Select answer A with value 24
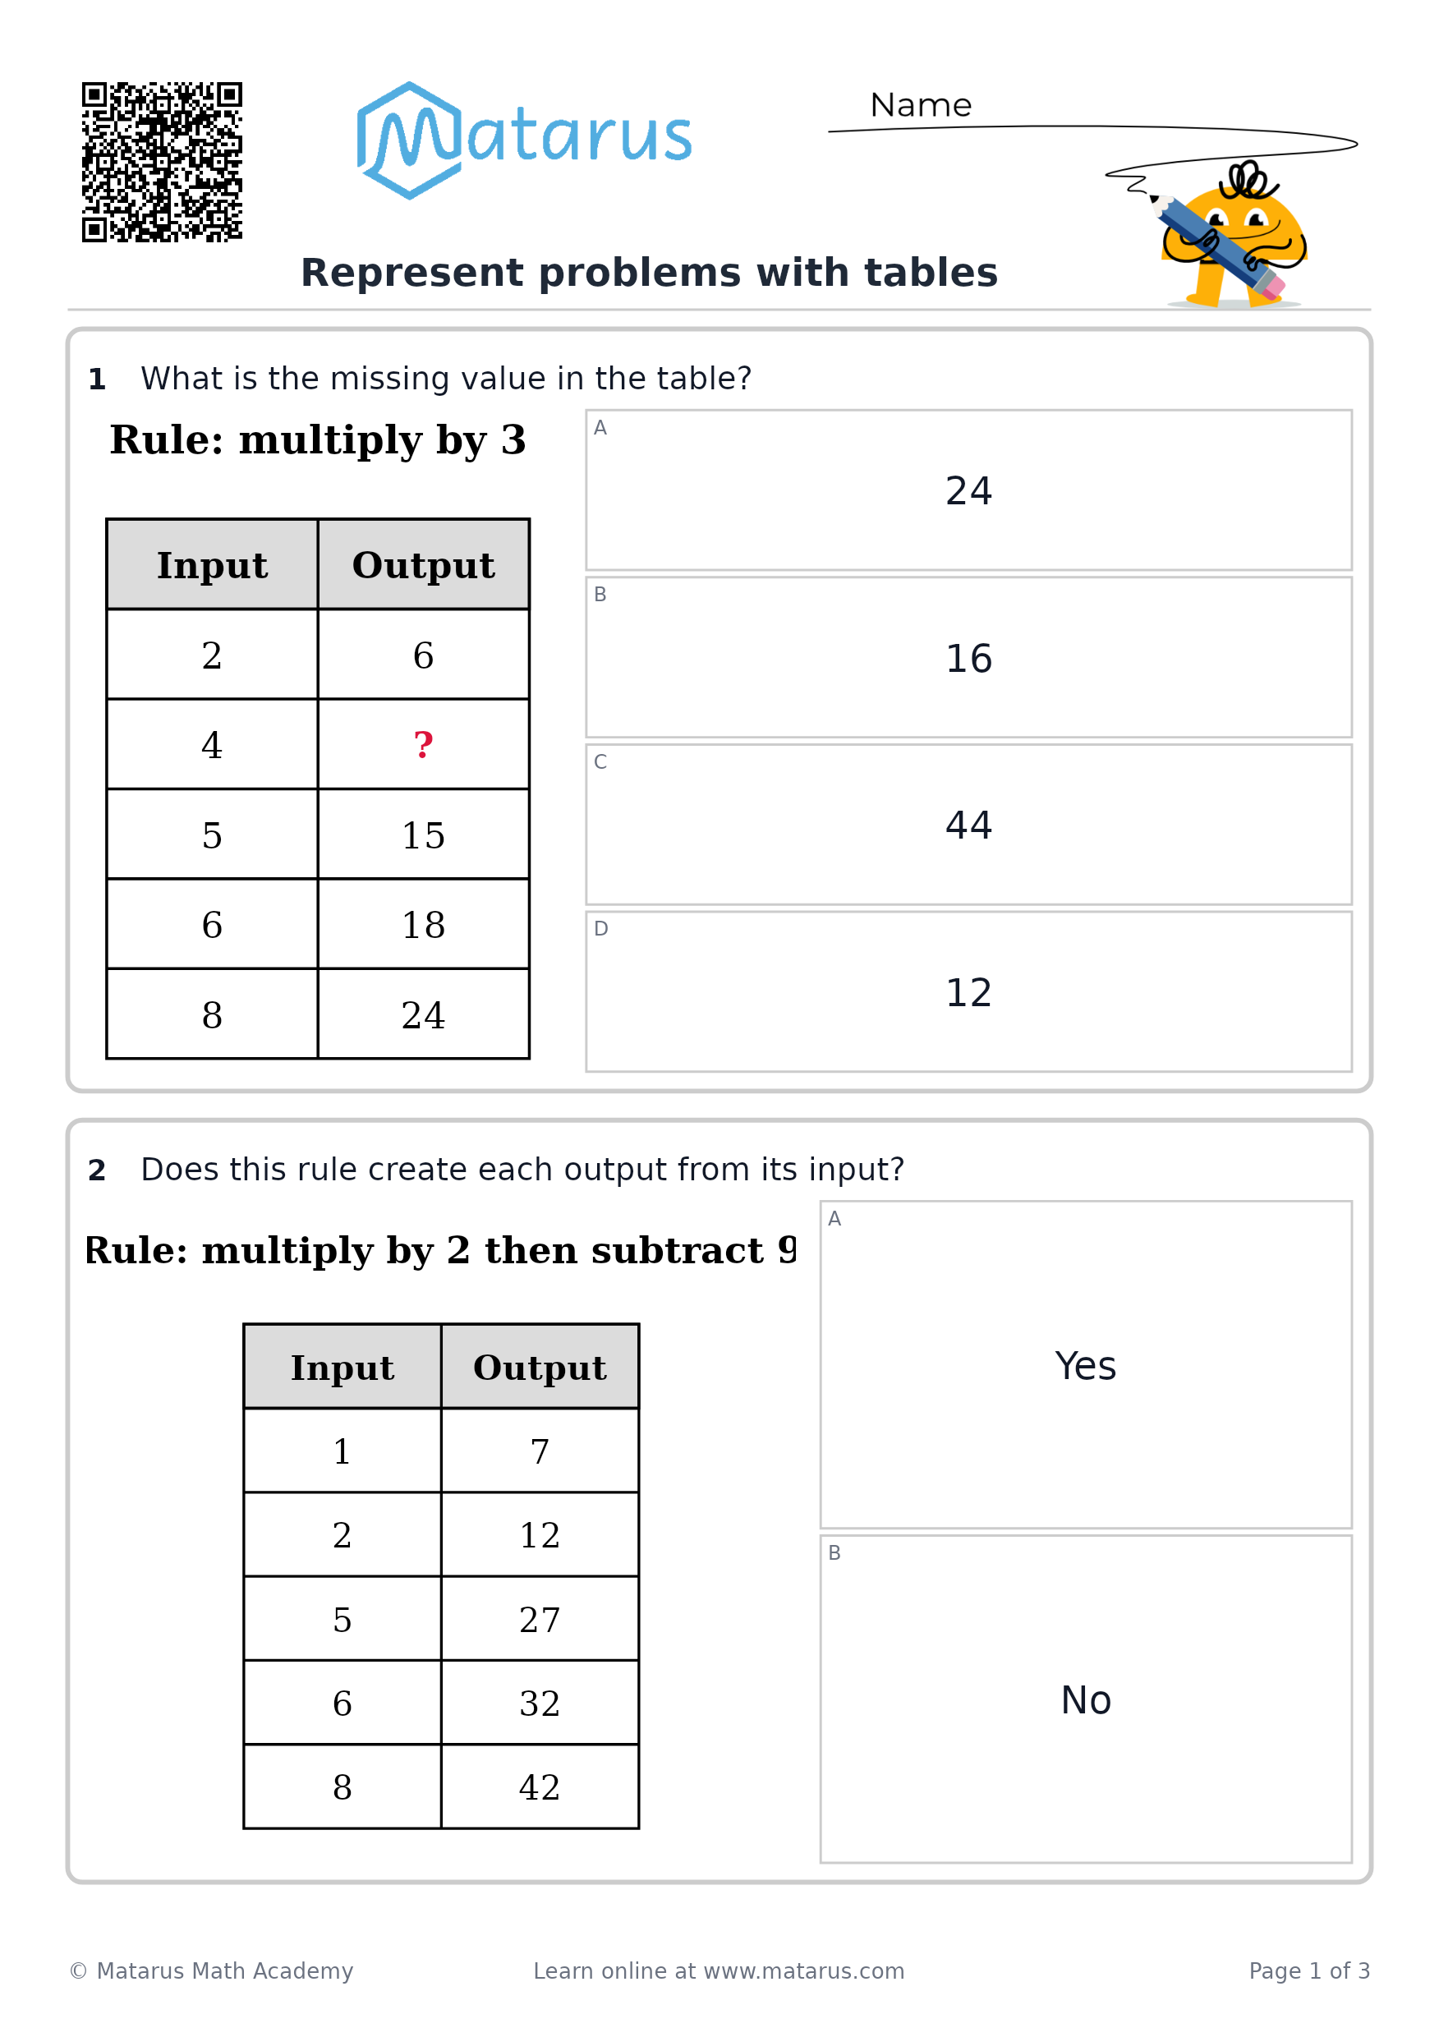 click(969, 490)
